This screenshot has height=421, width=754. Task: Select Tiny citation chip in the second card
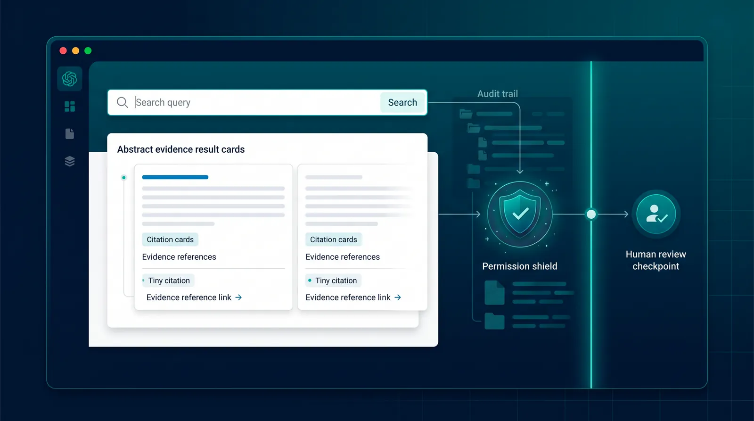click(x=333, y=281)
